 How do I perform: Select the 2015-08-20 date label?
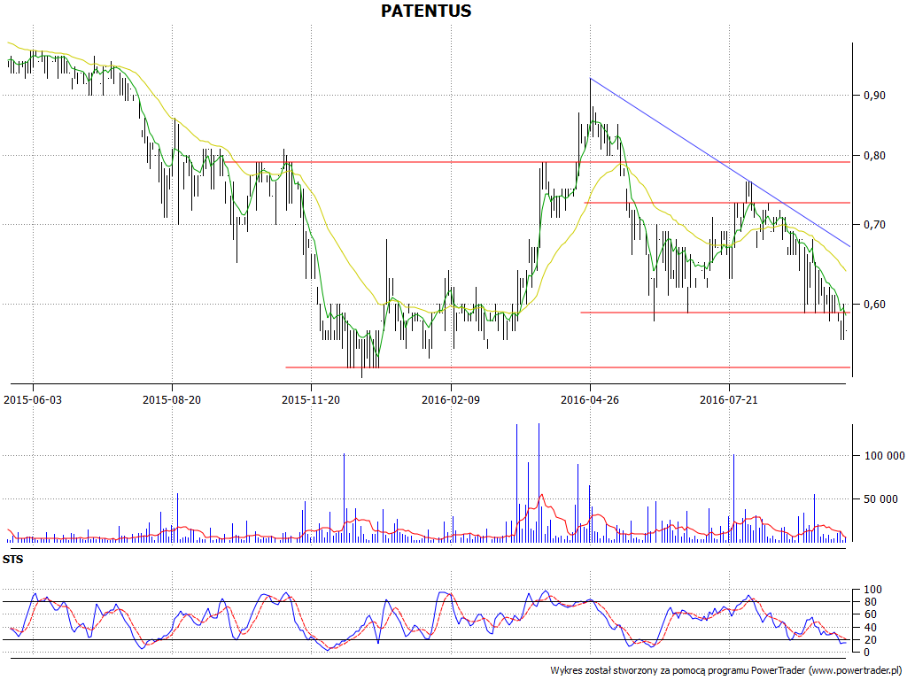pyautogui.click(x=172, y=399)
